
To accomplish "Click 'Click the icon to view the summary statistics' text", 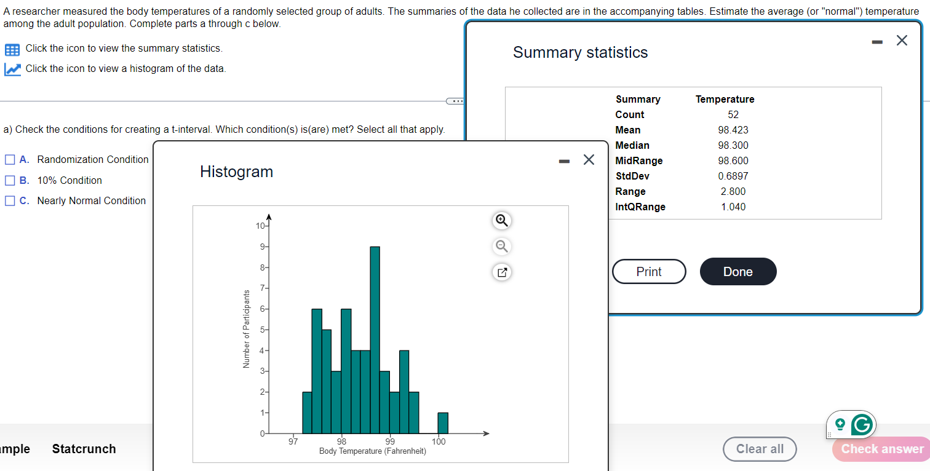I will (124, 48).
